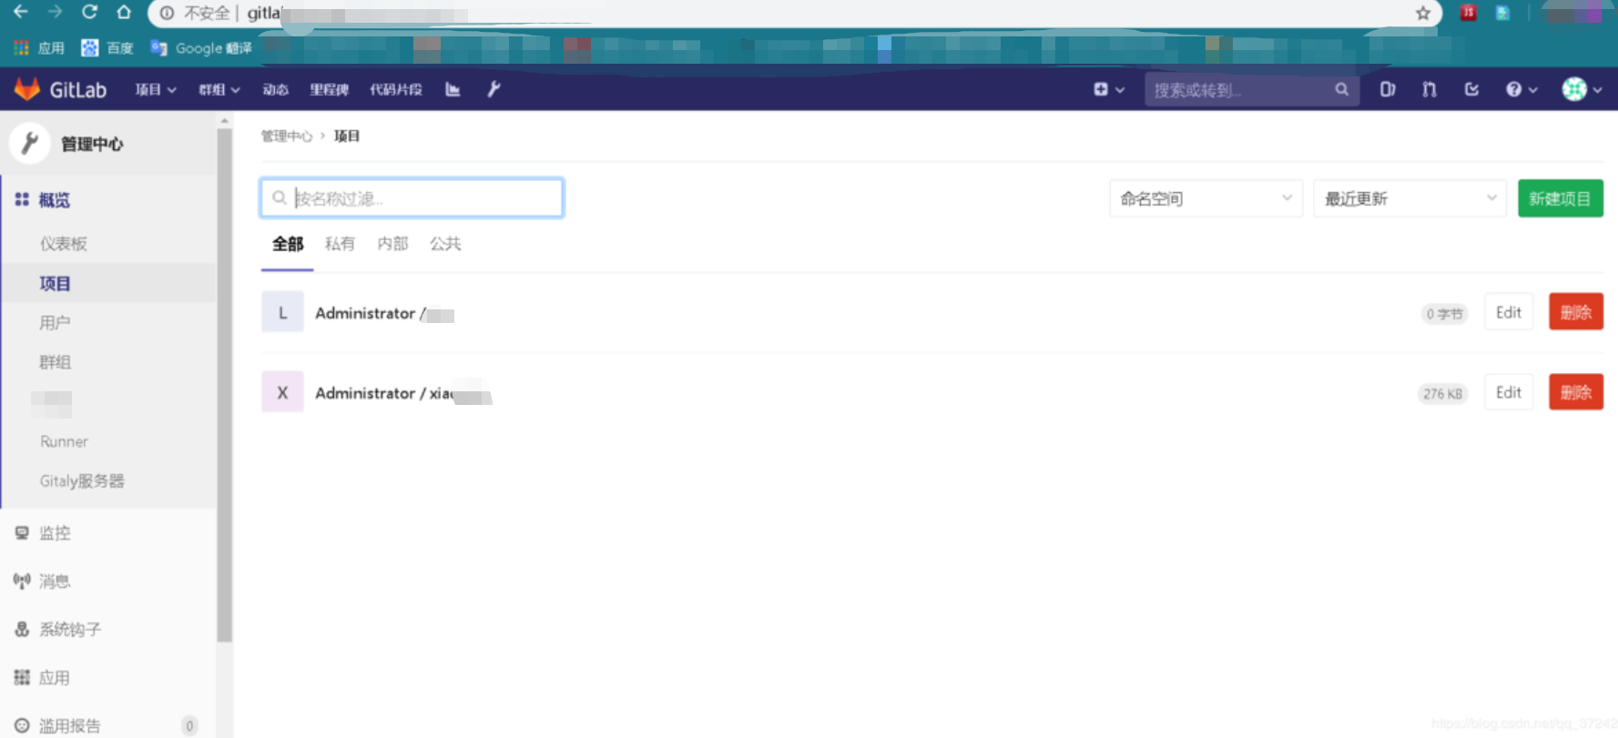Switch to the 公共 tab
The width and height of the screenshot is (1618, 738).
445,244
